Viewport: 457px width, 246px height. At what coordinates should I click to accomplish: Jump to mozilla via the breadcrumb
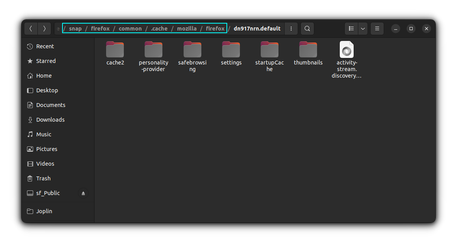point(187,28)
